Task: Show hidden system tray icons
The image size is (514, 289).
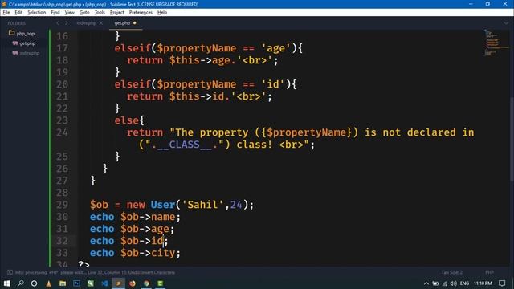Action: [x=426, y=283]
